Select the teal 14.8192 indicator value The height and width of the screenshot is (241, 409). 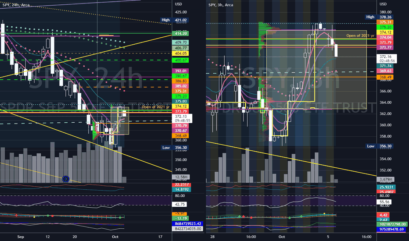(x=181, y=190)
